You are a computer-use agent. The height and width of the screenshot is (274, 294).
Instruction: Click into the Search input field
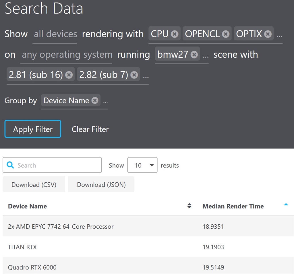pyautogui.click(x=57, y=165)
